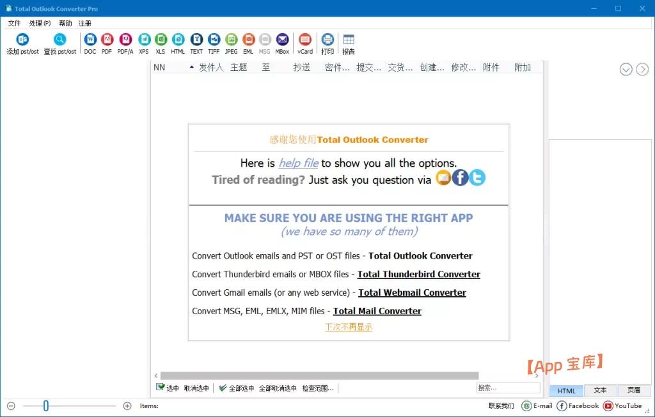Click the Find pst/ost search icon
The height and width of the screenshot is (417, 655).
[59, 40]
